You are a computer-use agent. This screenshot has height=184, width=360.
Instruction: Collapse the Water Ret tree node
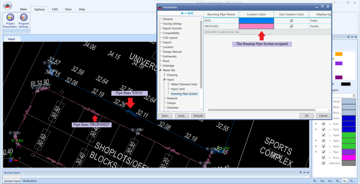(x=160, y=70)
